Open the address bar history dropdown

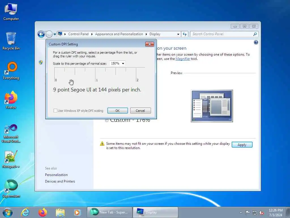(x=178, y=34)
